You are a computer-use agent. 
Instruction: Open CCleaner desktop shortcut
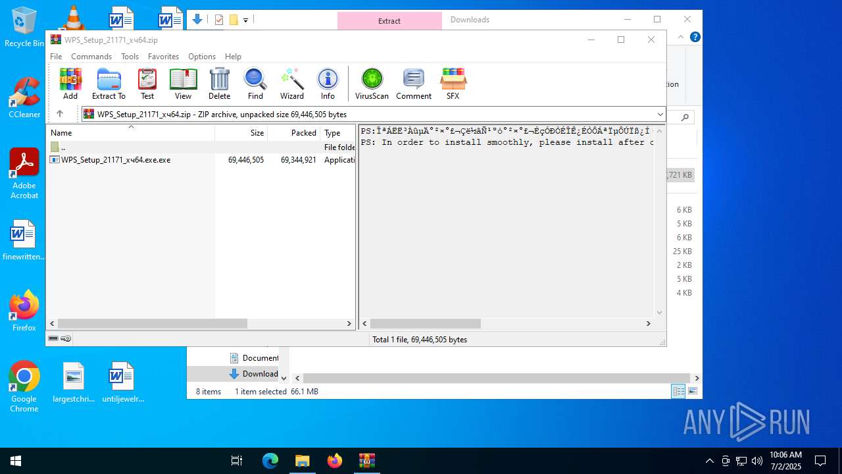pos(24,97)
